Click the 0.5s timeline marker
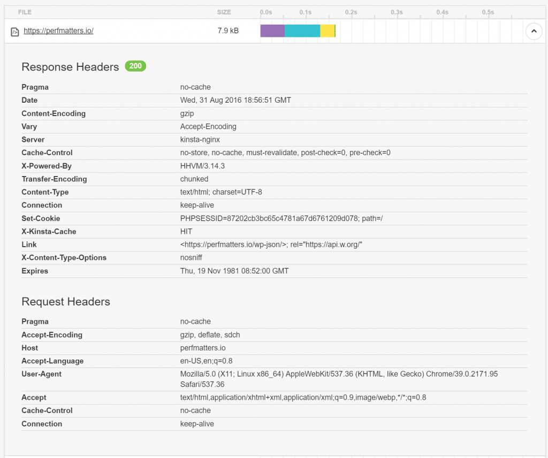 point(488,12)
